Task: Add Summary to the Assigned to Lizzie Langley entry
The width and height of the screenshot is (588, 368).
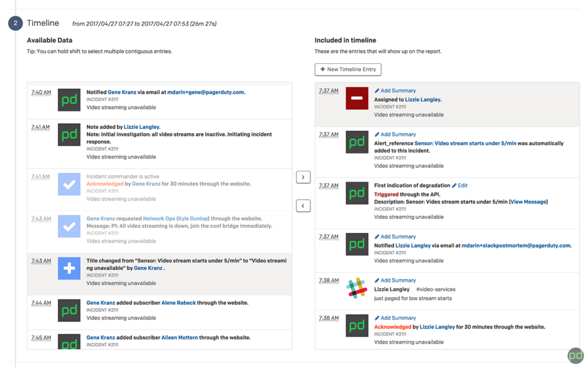Action: (395, 90)
